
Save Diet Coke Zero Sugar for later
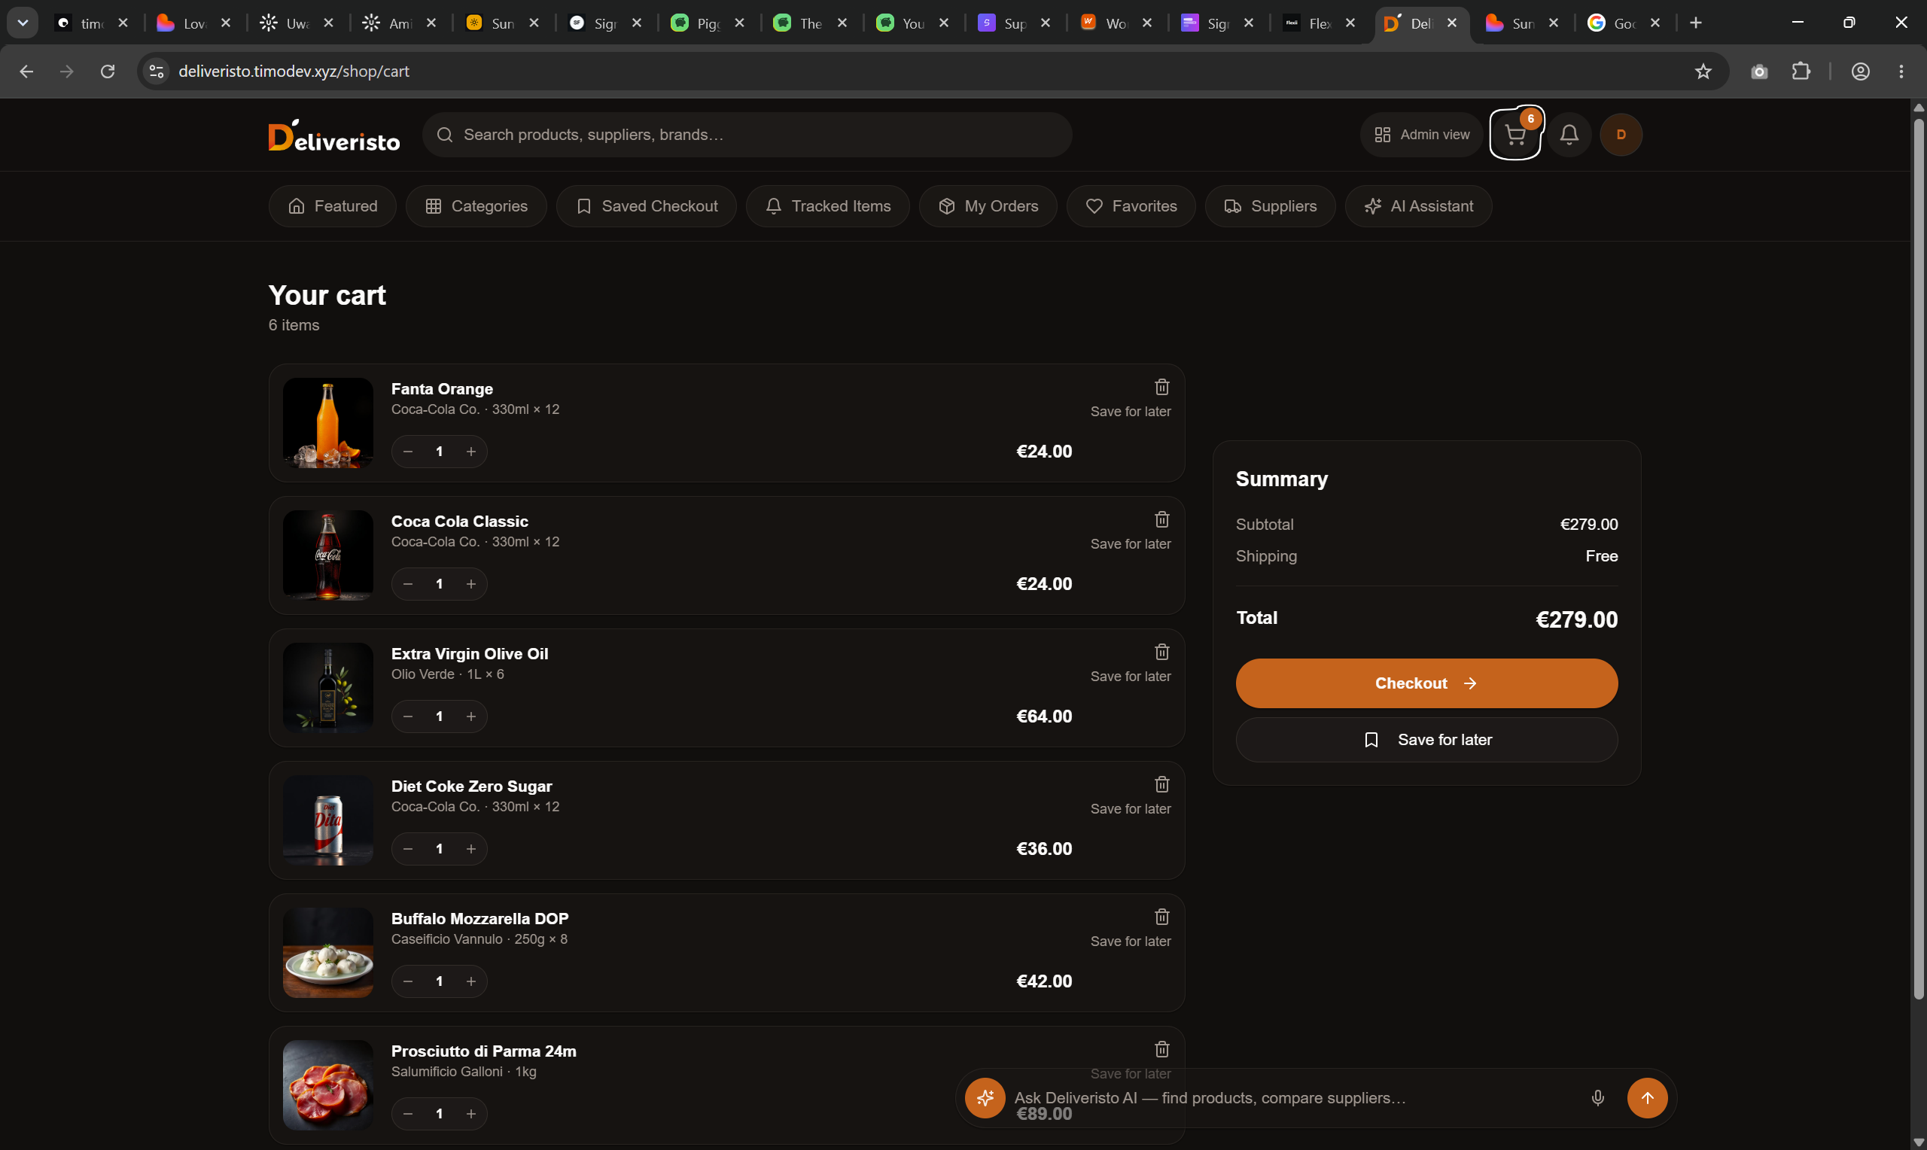click(x=1131, y=809)
